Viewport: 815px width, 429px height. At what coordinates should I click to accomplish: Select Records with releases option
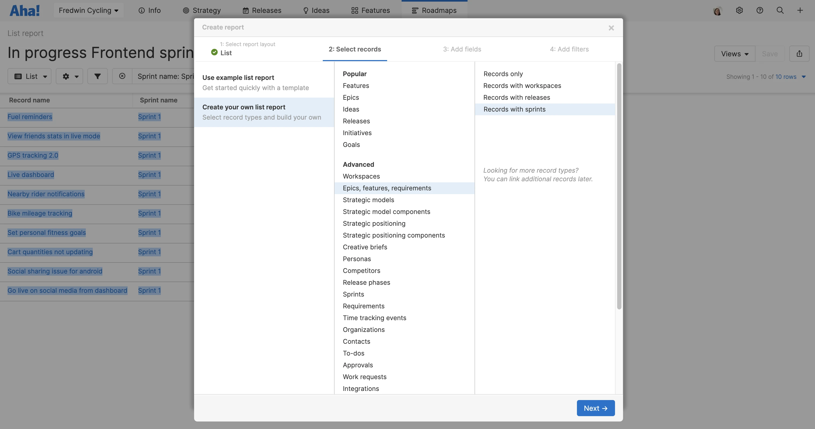516,97
